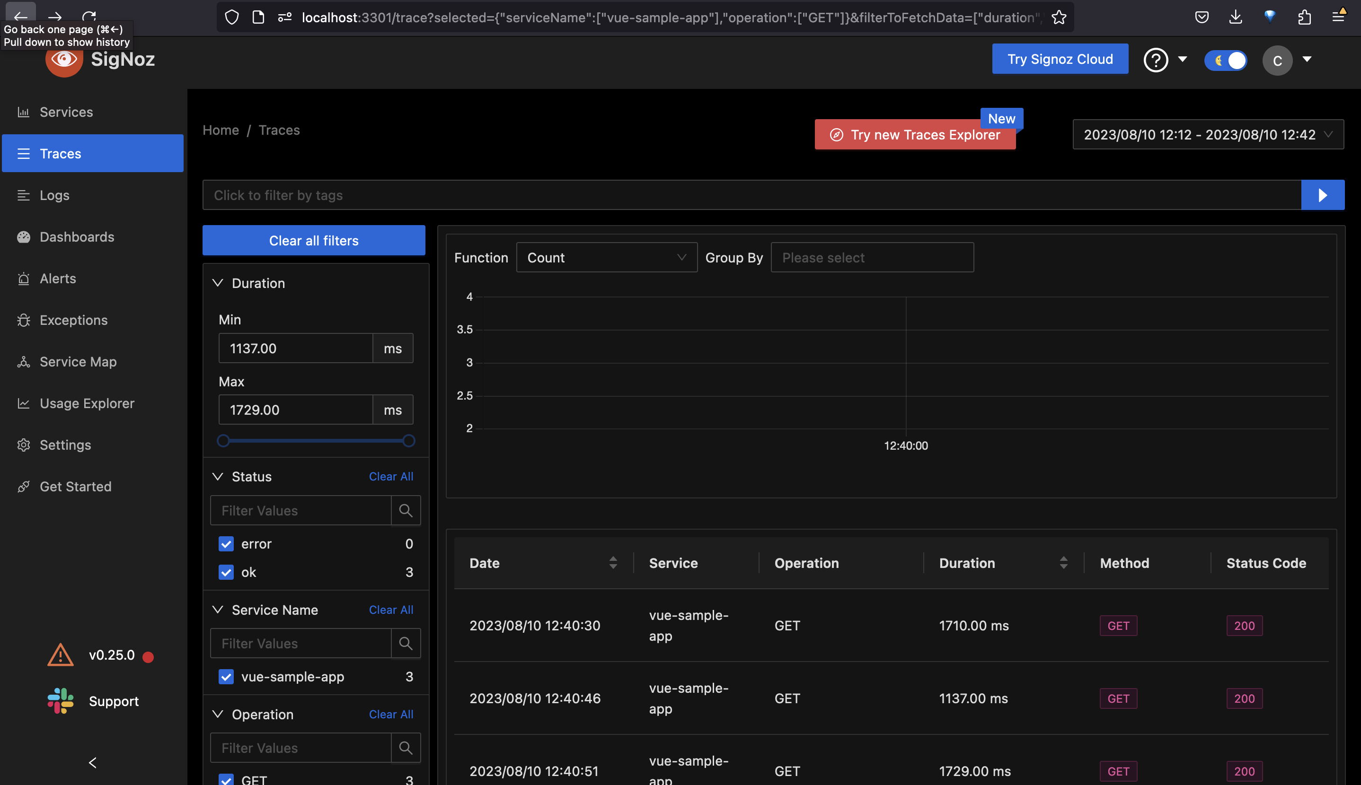Click the Min duration input field
Screen dimensions: 1361x785
point(295,348)
